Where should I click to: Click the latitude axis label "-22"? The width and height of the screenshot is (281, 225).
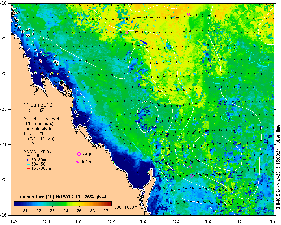pos(3,74)
